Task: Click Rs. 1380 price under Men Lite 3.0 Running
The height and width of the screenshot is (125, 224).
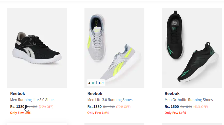Action: (94, 107)
